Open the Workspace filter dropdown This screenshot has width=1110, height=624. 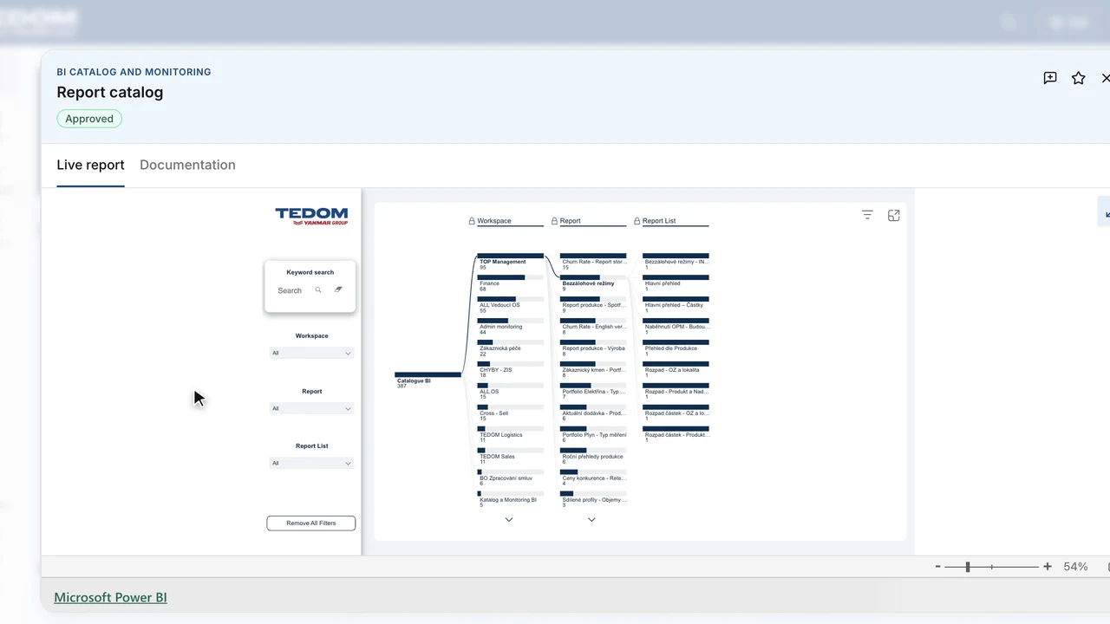click(311, 353)
